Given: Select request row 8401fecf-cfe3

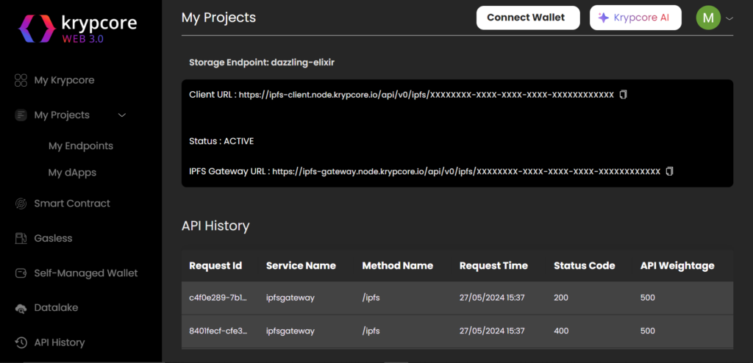Looking at the screenshot, I should point(218,331).
